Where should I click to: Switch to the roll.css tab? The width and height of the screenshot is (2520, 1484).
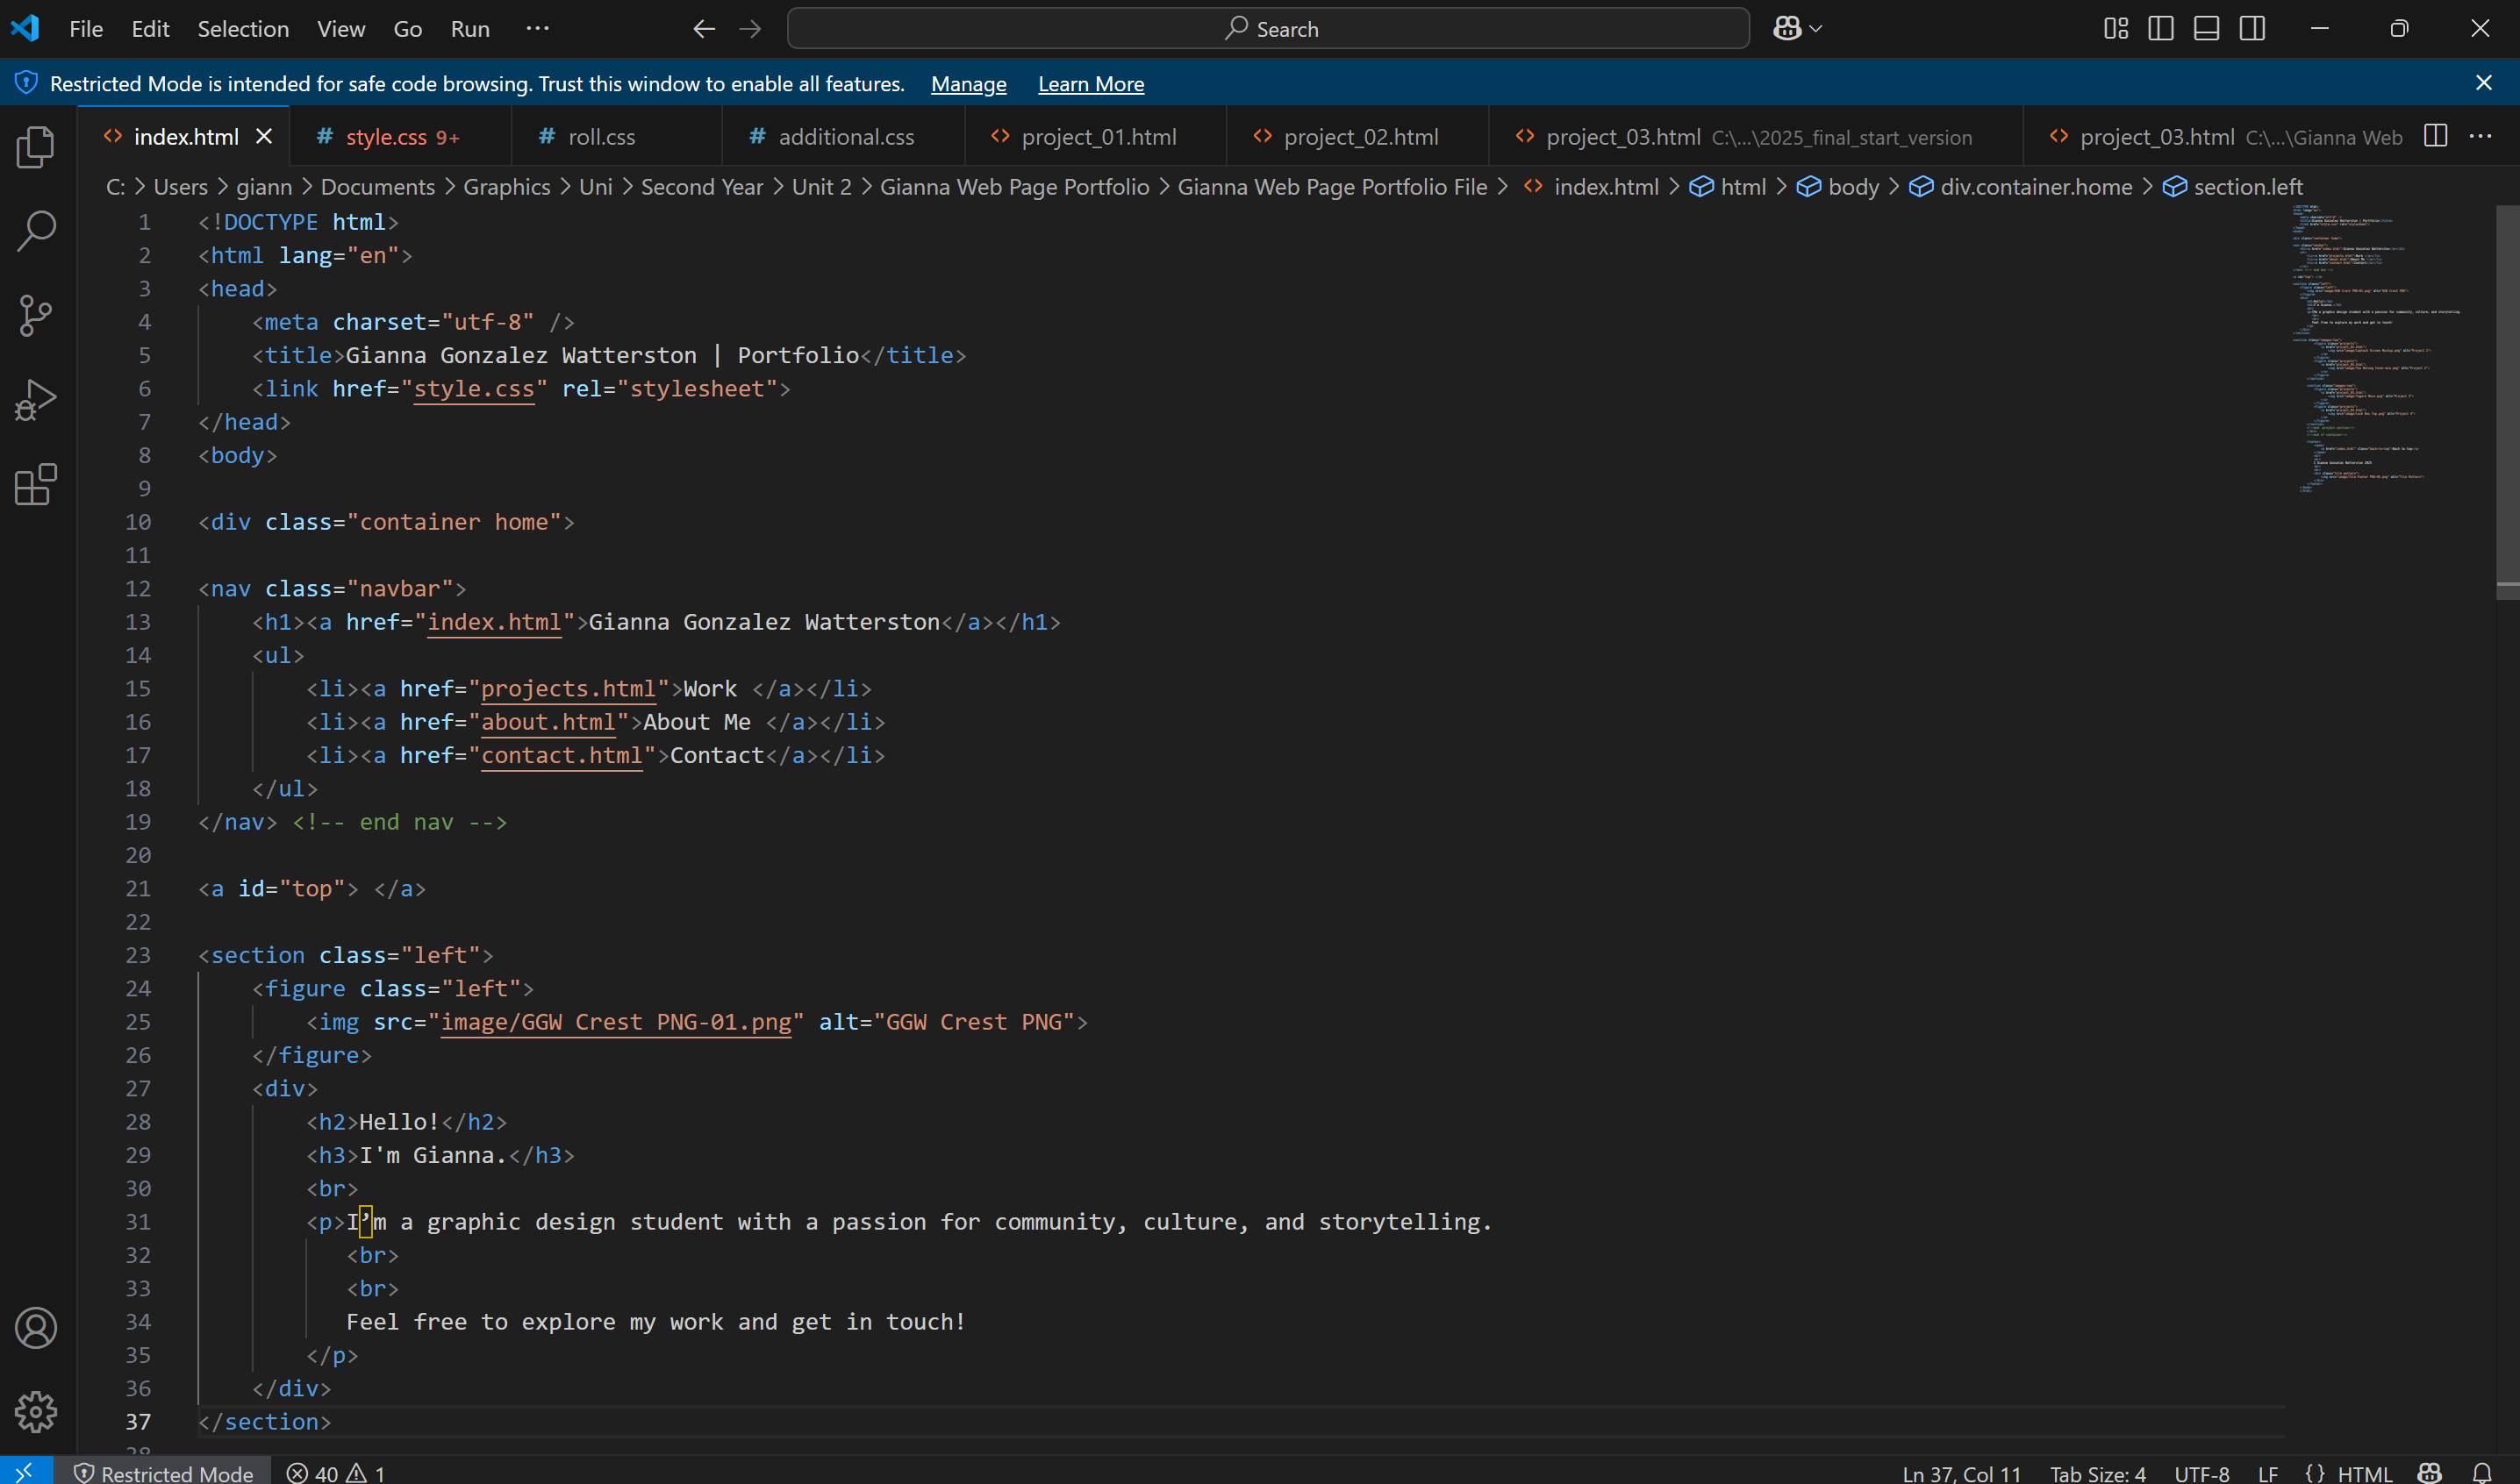pyautogui.click(x=615, y=137)
